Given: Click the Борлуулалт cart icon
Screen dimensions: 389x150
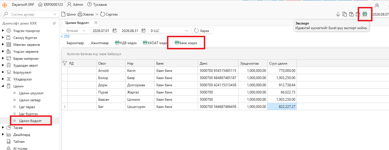Looking at the screenshot, I should click(9, 72).
